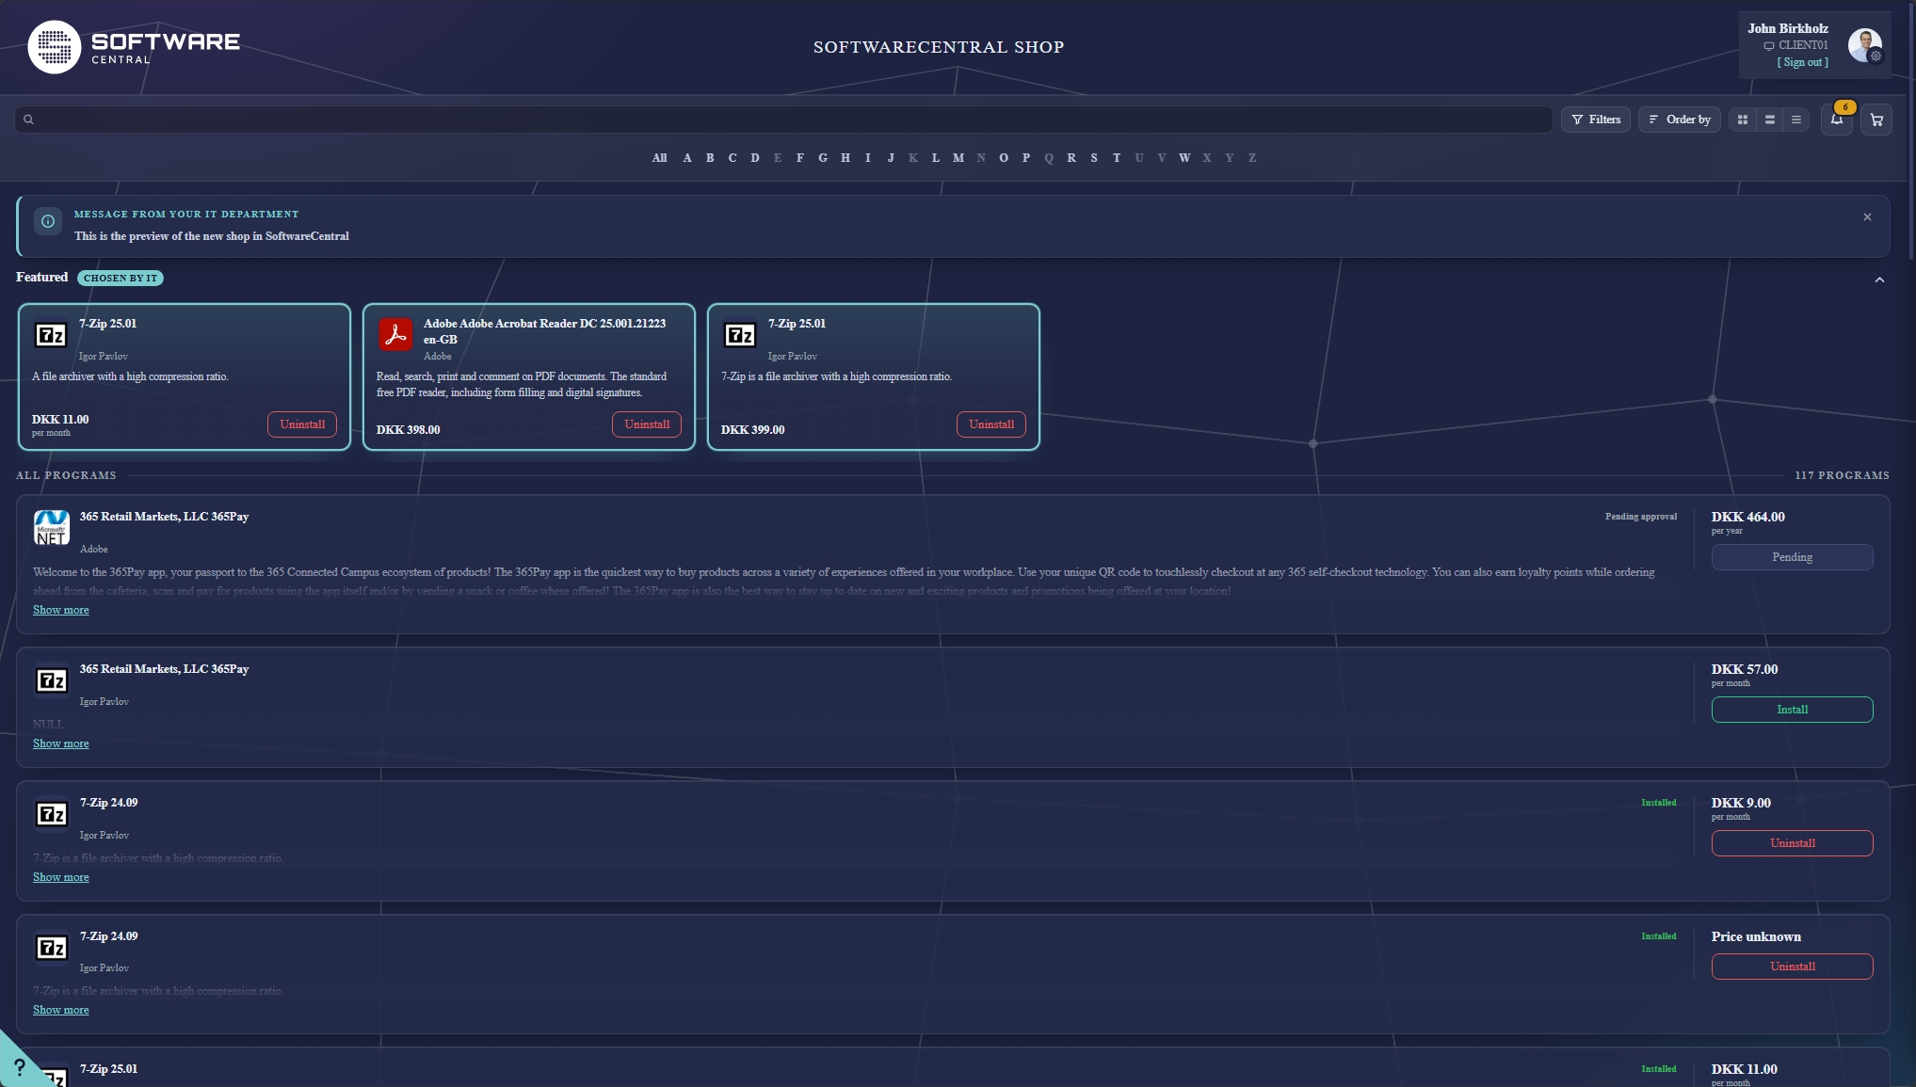The height and width of the screenshot is (1087, 1916).
Task: Click the ALL PROGRAMS section heading
Action: click(66, 475)
